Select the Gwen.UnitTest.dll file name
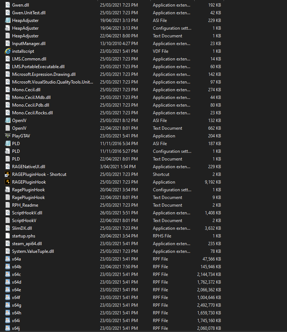Screen dimensions: 287x332 (x=29, y=13)
